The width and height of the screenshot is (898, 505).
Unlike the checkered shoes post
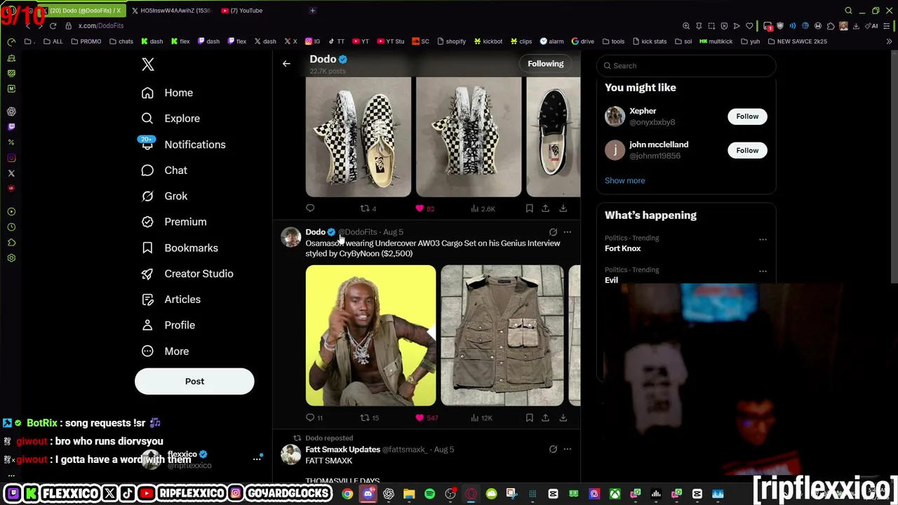[x=424, y=208]
